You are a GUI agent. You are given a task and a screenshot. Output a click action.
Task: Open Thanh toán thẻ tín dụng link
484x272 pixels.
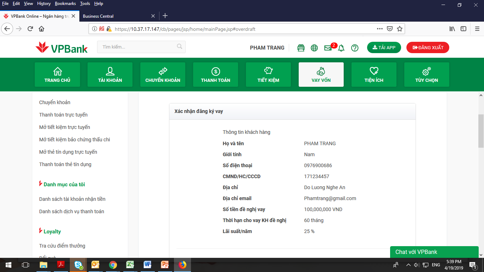pyautogui.click(x=65, y=164)
